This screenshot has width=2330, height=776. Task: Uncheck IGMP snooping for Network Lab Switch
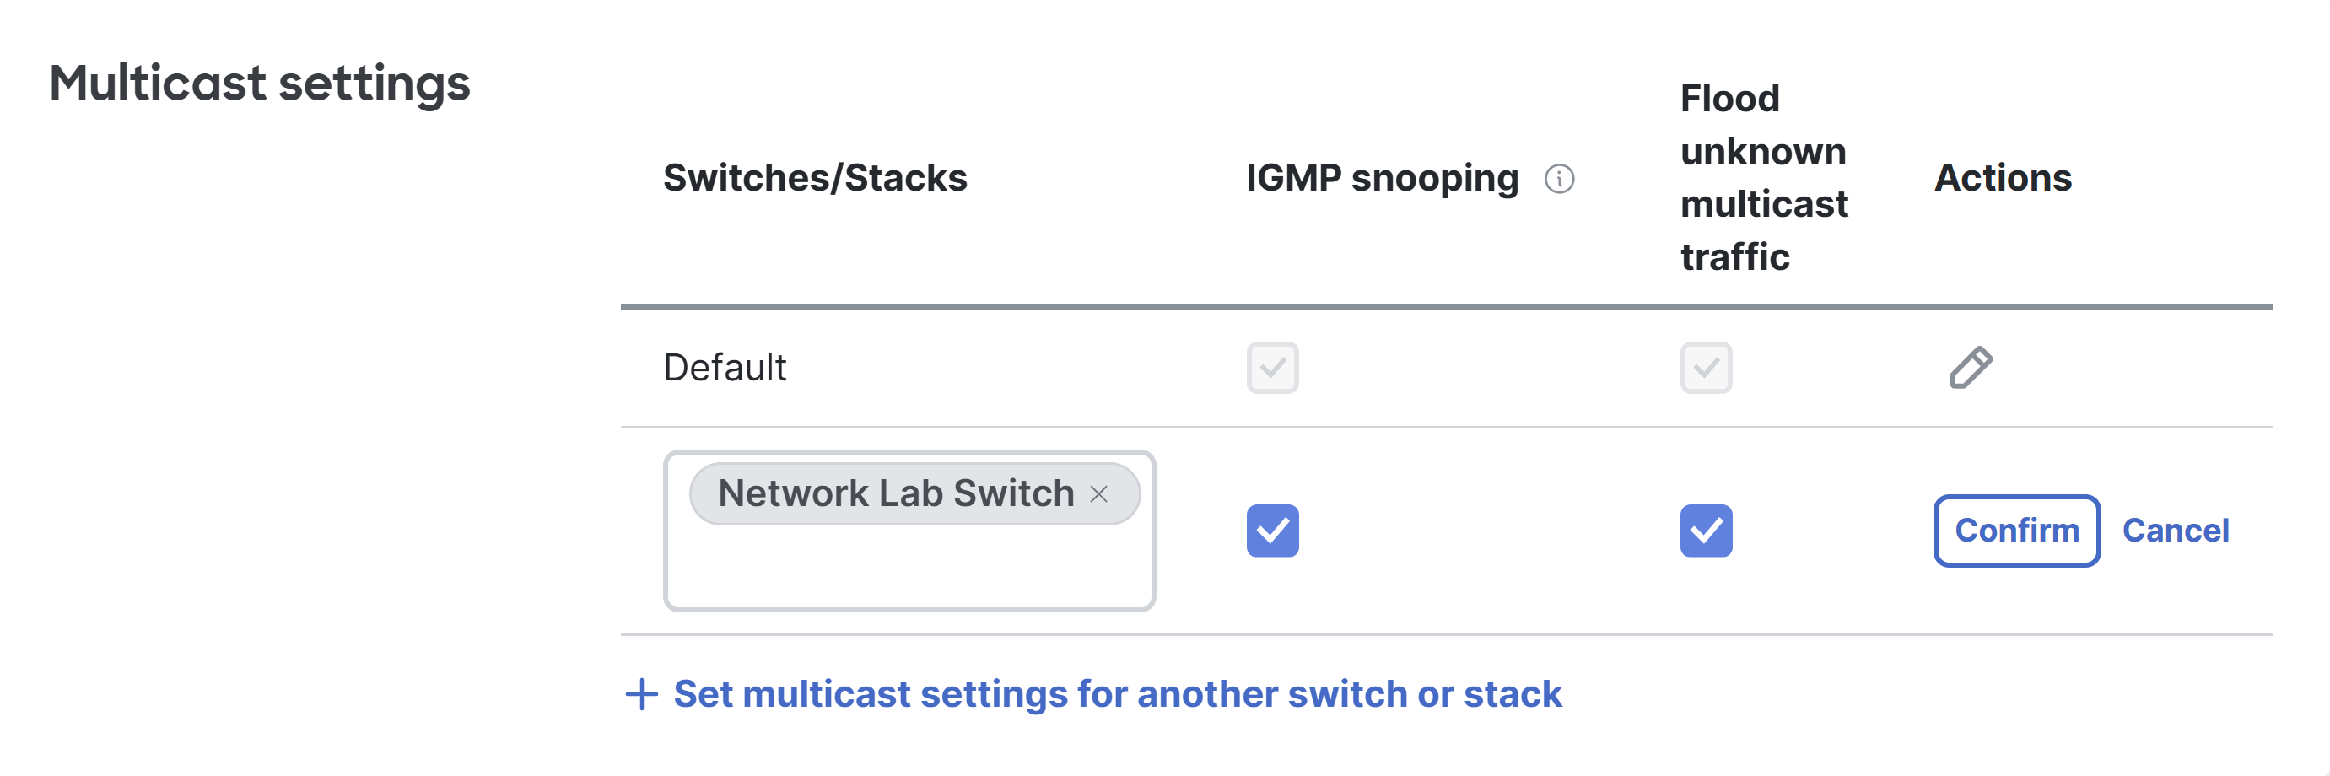click(x=1272, y=530)
